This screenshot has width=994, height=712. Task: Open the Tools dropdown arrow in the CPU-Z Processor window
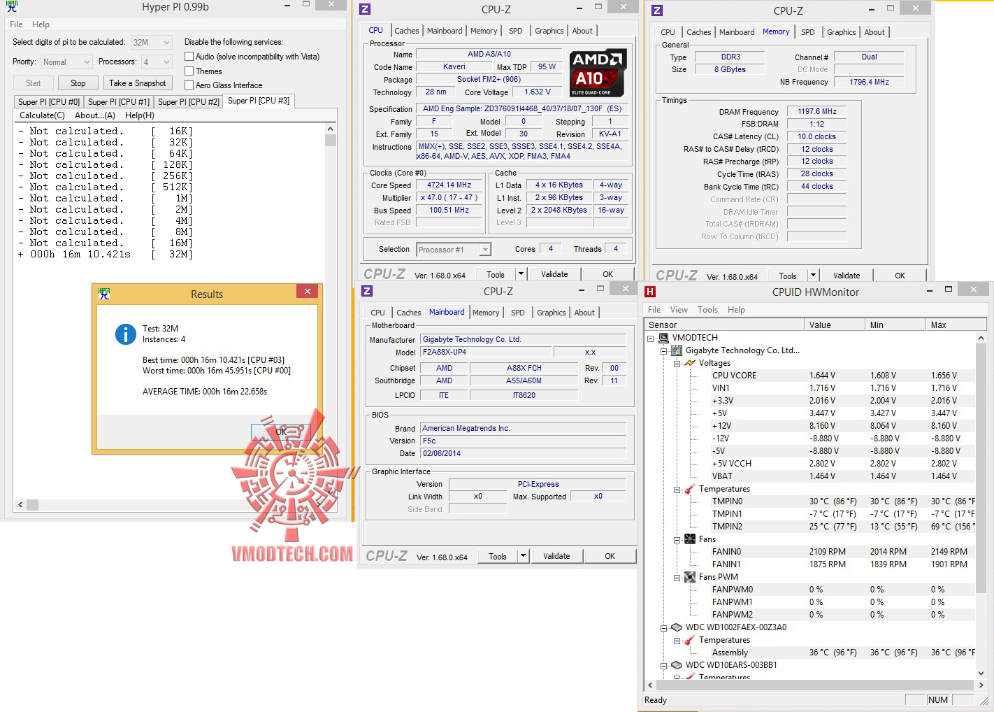pos(521,274)
